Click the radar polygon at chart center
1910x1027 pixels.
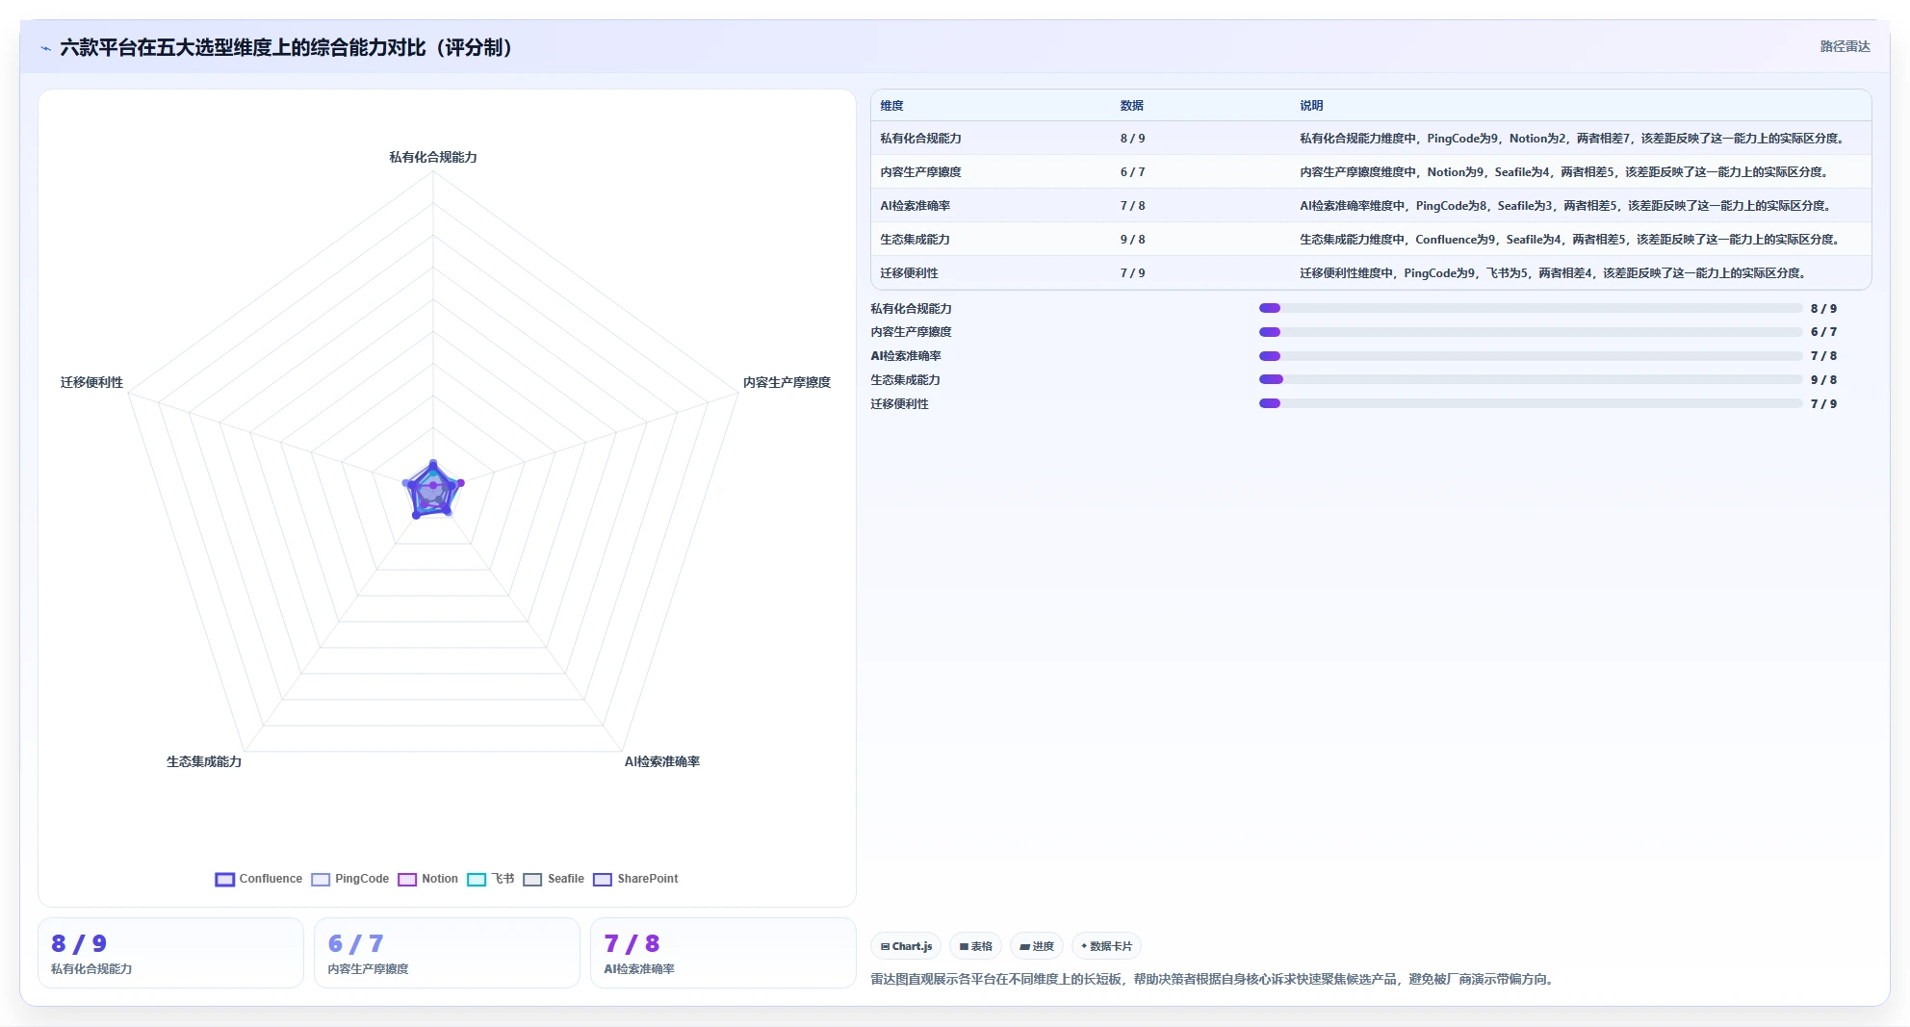[x=432, y=491]
